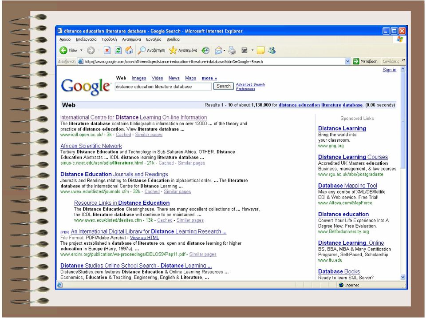Screen dimensions: 426x318
Task: Open the Mail button dropdown arrow
Action: pos(224,50)
